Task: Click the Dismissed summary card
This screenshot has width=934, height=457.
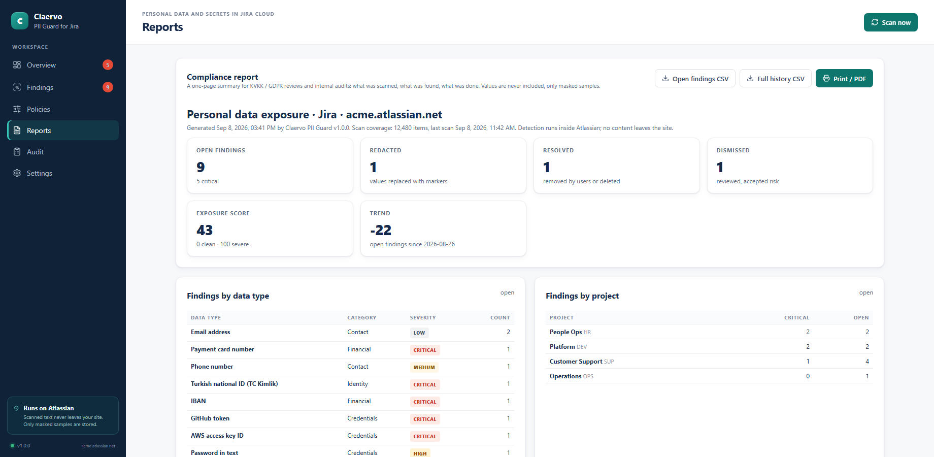Action: (x=790, y=166)
